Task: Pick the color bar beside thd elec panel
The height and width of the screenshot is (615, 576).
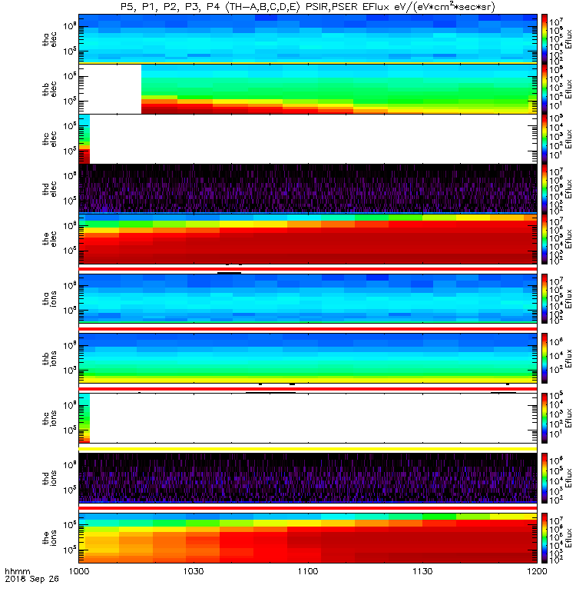Action: click(x=545, y=188)
